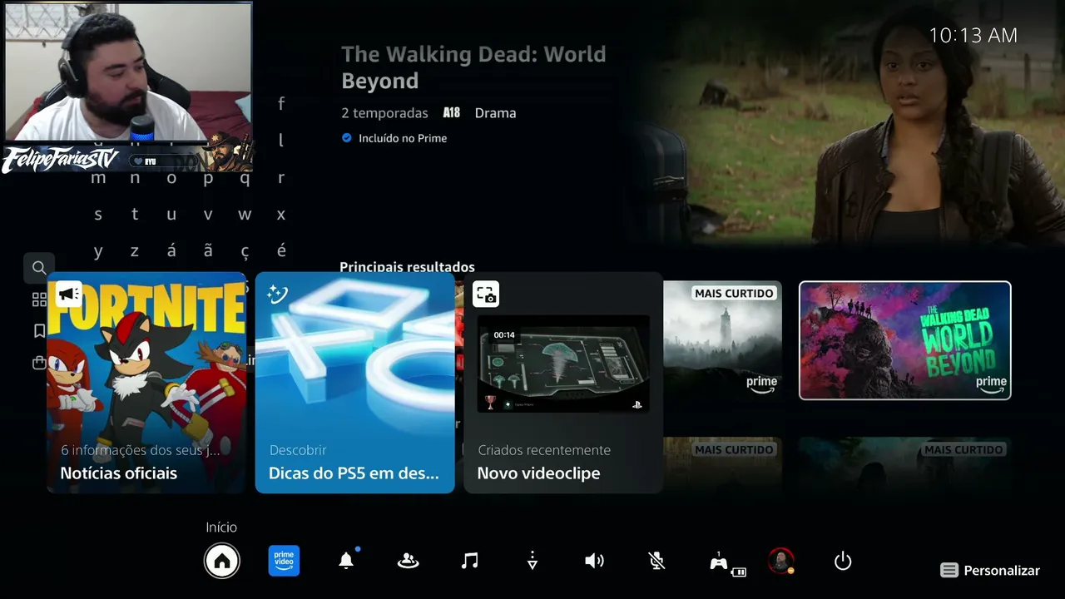The height and width of the screenshot is (599, 1065).
Task: Open the Notícias oficiais Fortnite card
Action: 146,383
